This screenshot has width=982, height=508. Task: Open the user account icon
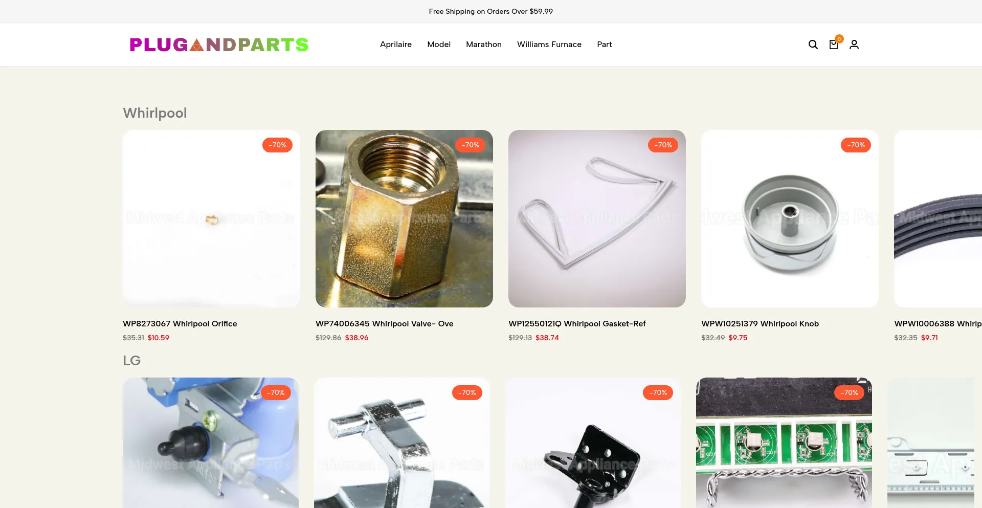854,45
